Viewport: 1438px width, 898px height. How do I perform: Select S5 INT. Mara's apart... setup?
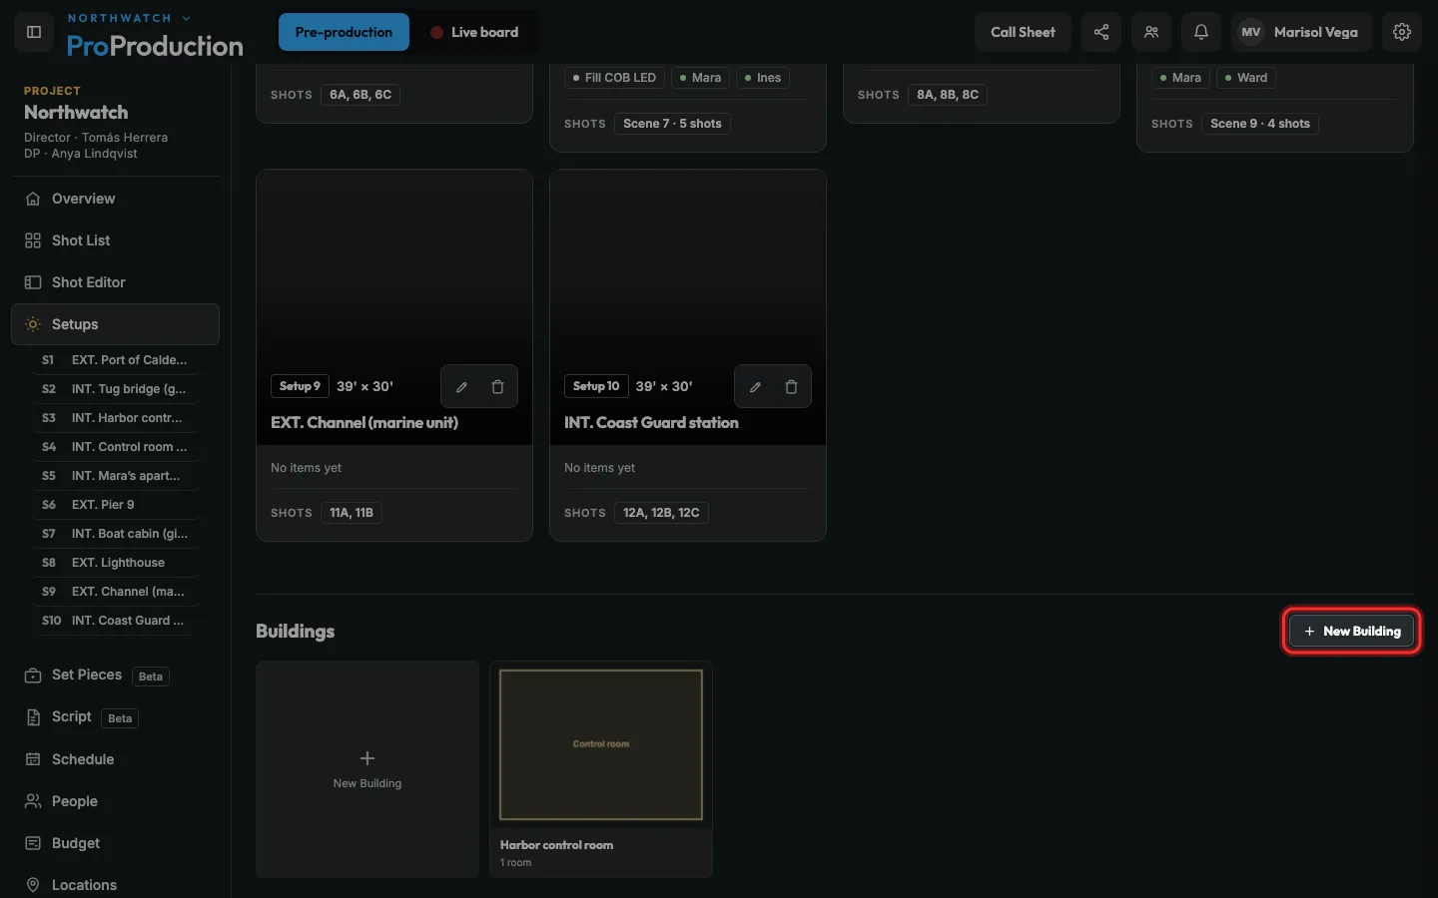115,476
